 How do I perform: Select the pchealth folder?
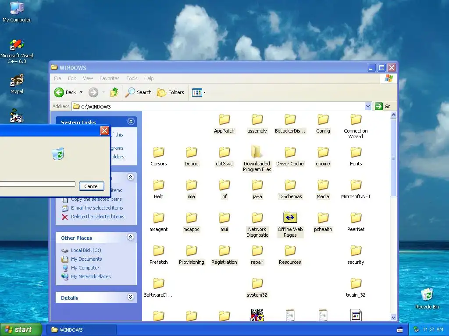tap(323, 222)
